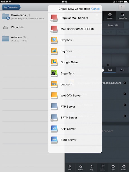Select the Google Drive connection entry

pos(75,62)
